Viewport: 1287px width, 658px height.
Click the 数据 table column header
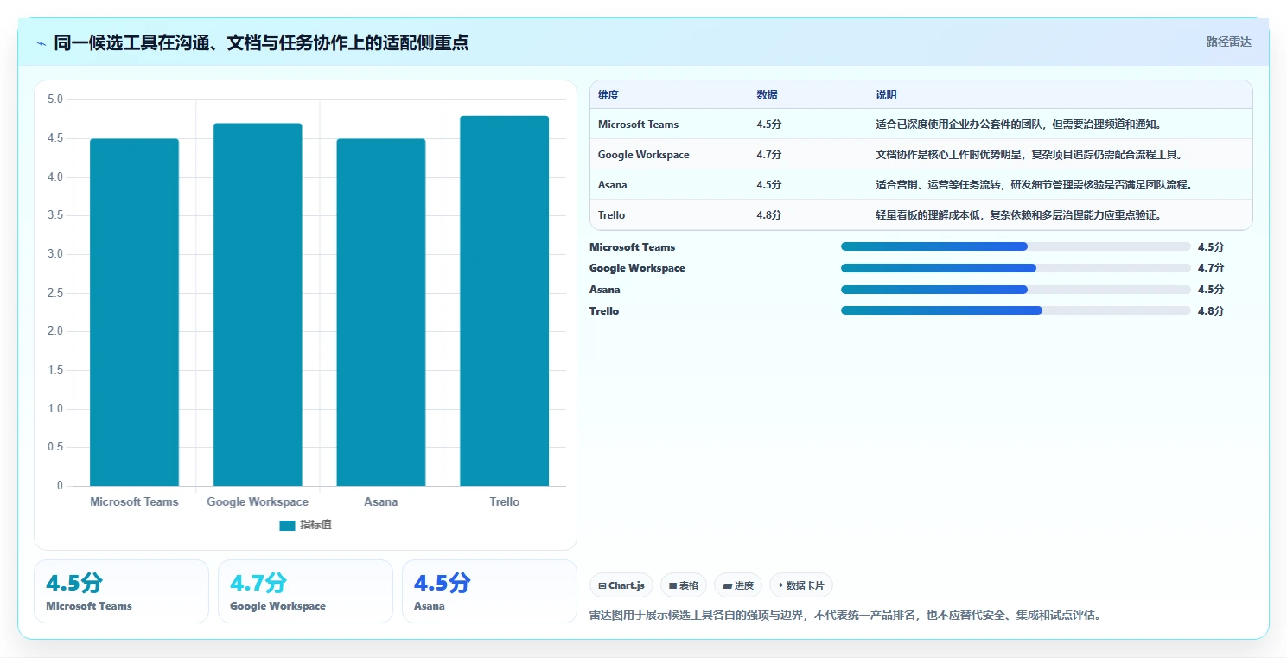[767, 95]
